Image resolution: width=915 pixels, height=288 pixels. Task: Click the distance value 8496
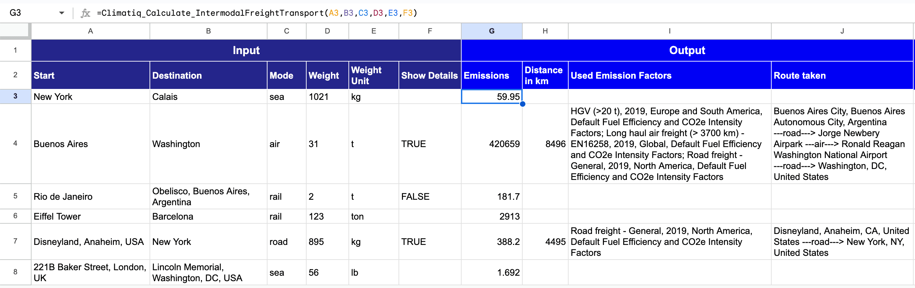(x=545, y=144)
